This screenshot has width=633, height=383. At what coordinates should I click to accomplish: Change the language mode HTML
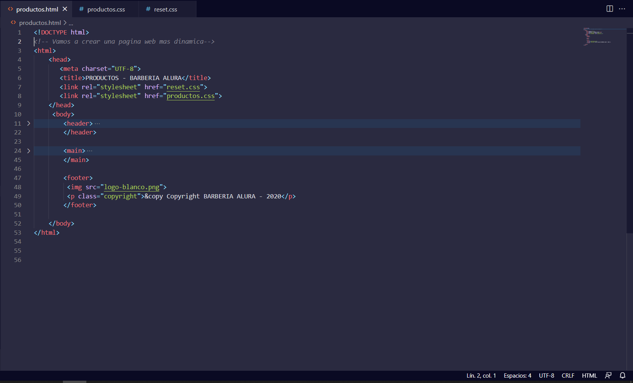pos(589,376)
